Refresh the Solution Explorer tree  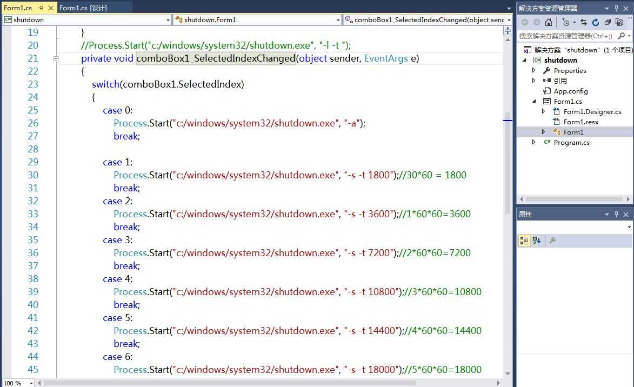(x=596, y=22)
